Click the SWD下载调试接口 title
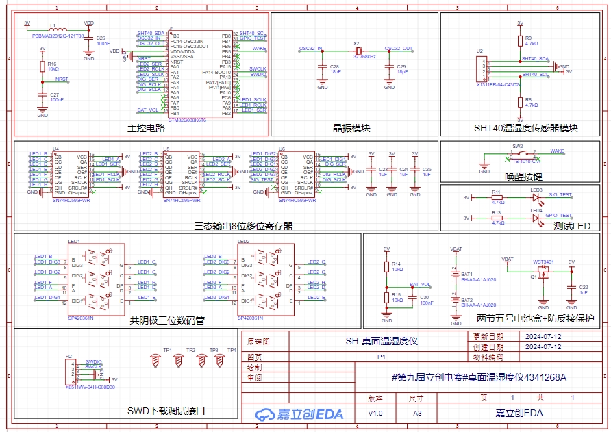611x432 pixels. pyautogui.click(x=166, y=411)
